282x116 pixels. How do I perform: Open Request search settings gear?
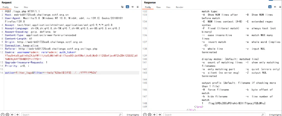click(x=7, y=115)
